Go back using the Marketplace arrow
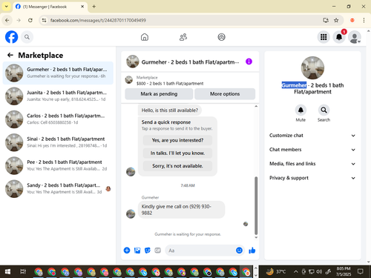Screen dimensions: 371x278 10,55
